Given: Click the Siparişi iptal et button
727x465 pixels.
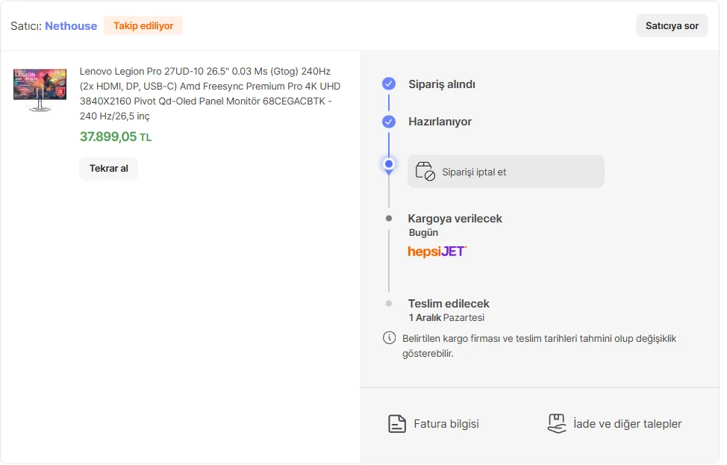Looking at the screenshot, I should (505, 172).
